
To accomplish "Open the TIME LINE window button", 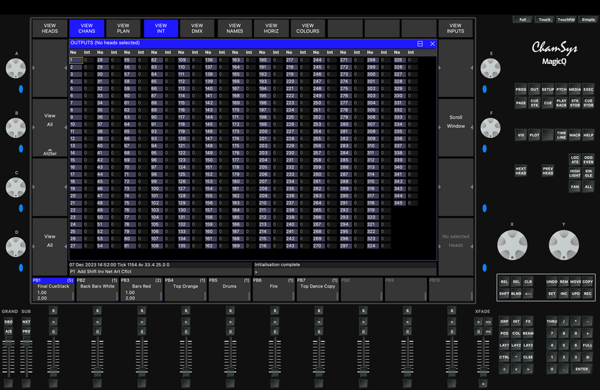I will coord(561,135).
